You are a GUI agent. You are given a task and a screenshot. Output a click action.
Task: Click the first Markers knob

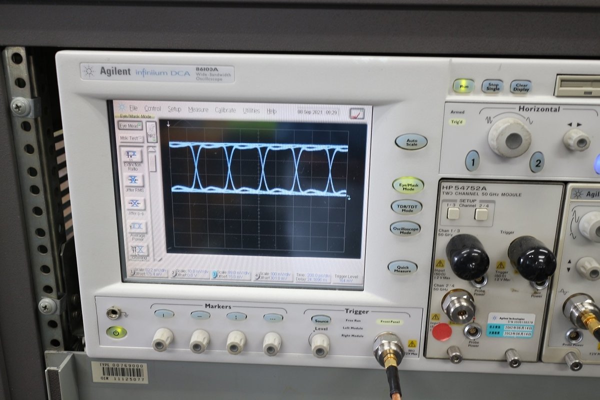(162, 339)
